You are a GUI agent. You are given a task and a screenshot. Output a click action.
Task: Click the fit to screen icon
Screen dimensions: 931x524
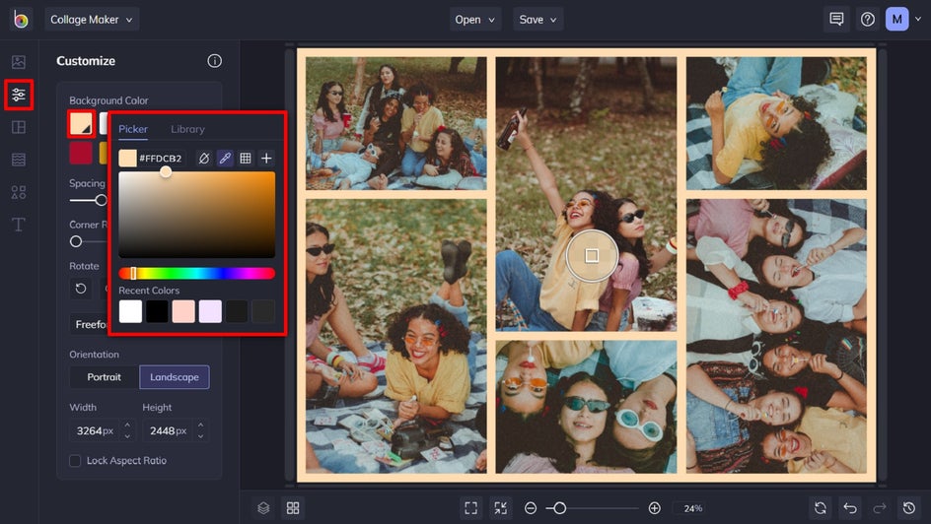coord(470,508)
